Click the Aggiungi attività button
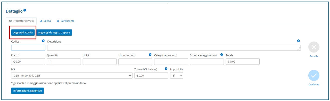Image resolution: width=330 pixels, height=101 pixels. [x=23, y=33]
